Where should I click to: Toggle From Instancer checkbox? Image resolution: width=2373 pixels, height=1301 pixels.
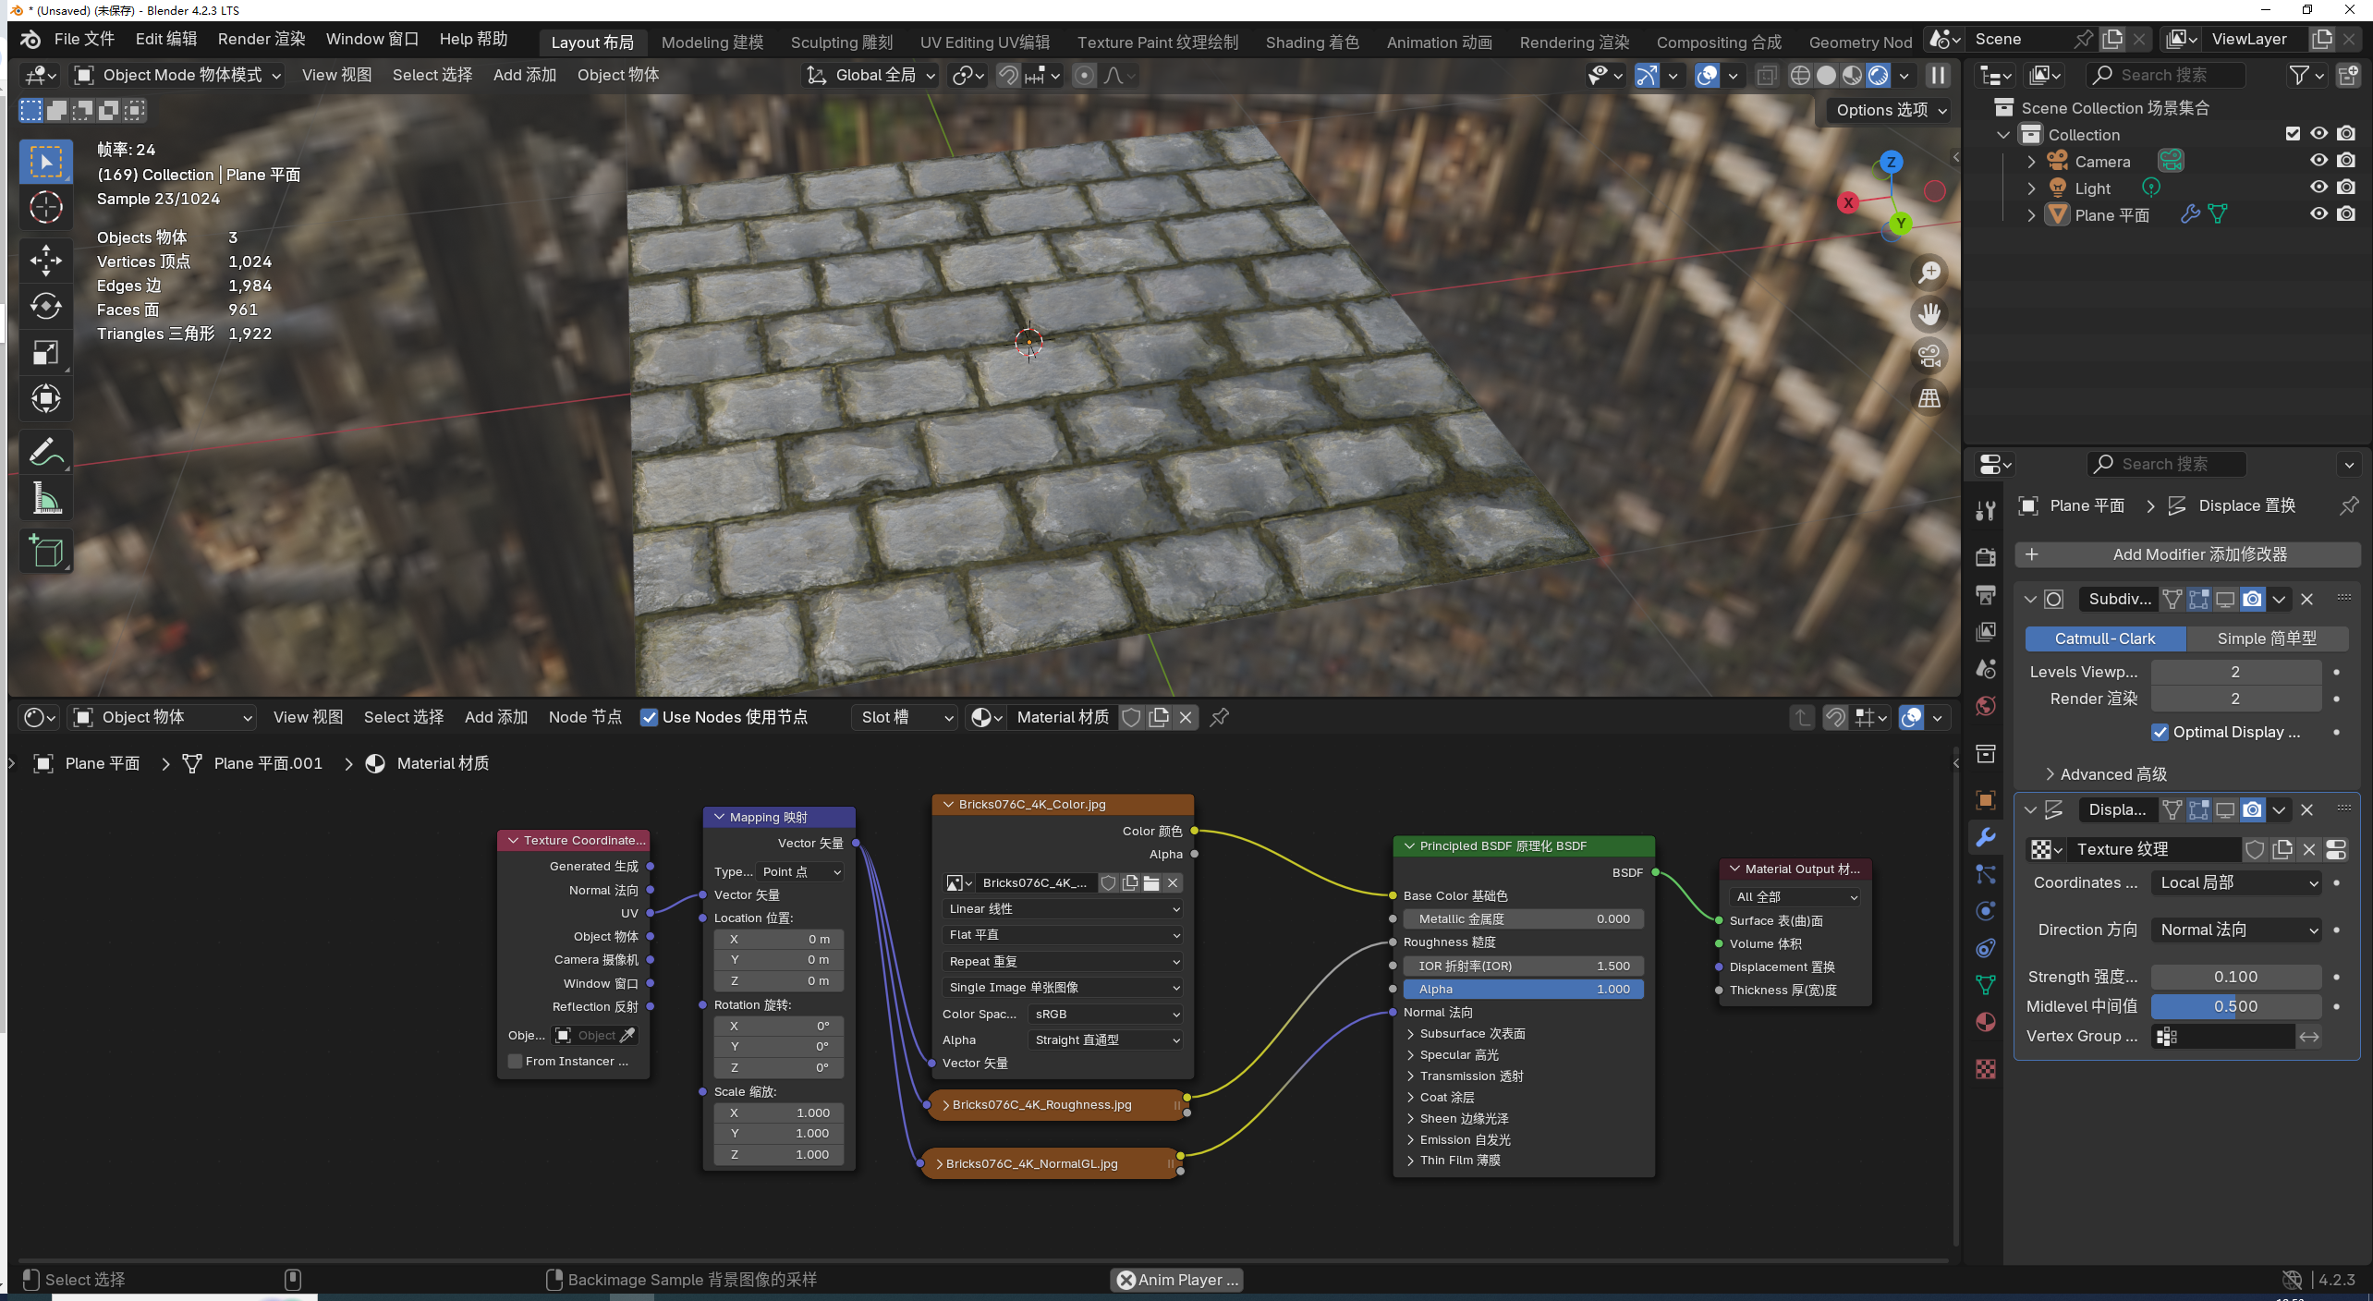(x=516, y=1061)
